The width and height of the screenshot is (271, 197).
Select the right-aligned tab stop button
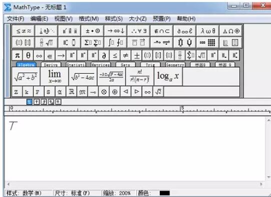[x=44, y=102]
